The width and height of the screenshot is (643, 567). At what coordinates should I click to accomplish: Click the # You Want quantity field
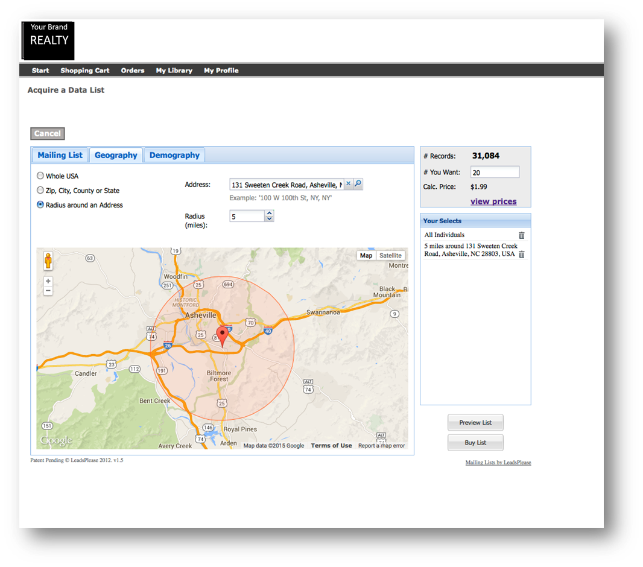(x=495, y=172)
